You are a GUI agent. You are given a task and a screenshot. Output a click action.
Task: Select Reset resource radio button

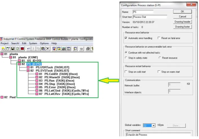[160, 58]
